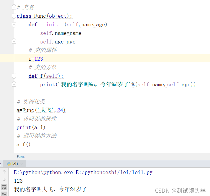Collapse the def f(self) fold marker
The width and height of the screenshot is (210, 196).
point(14,76)
